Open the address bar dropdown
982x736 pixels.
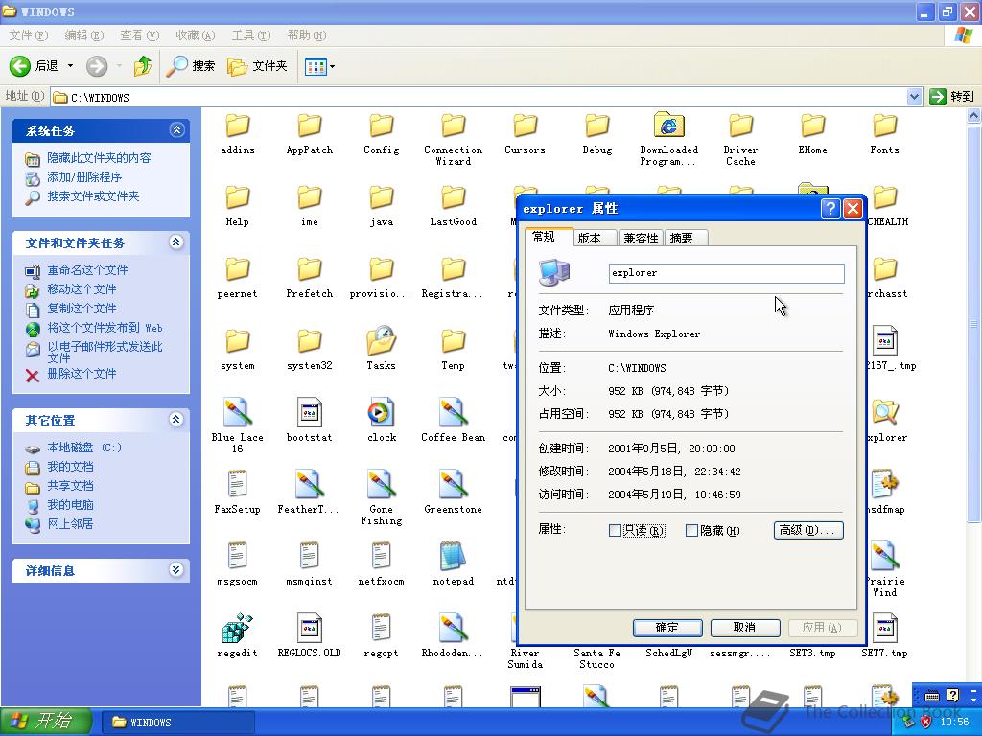click(914, 97)
